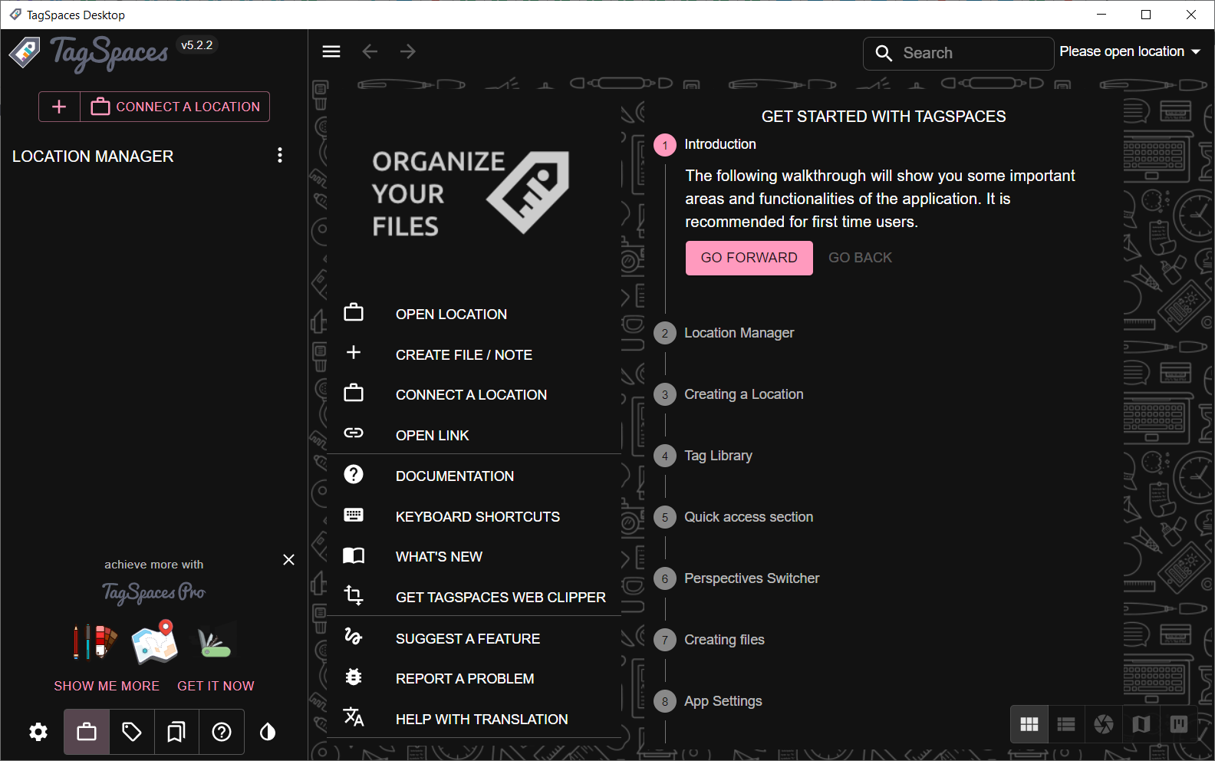Expand walkthrough step 3, Creating a Location
The image size is (1215, 761).
(x=743, y=394)
